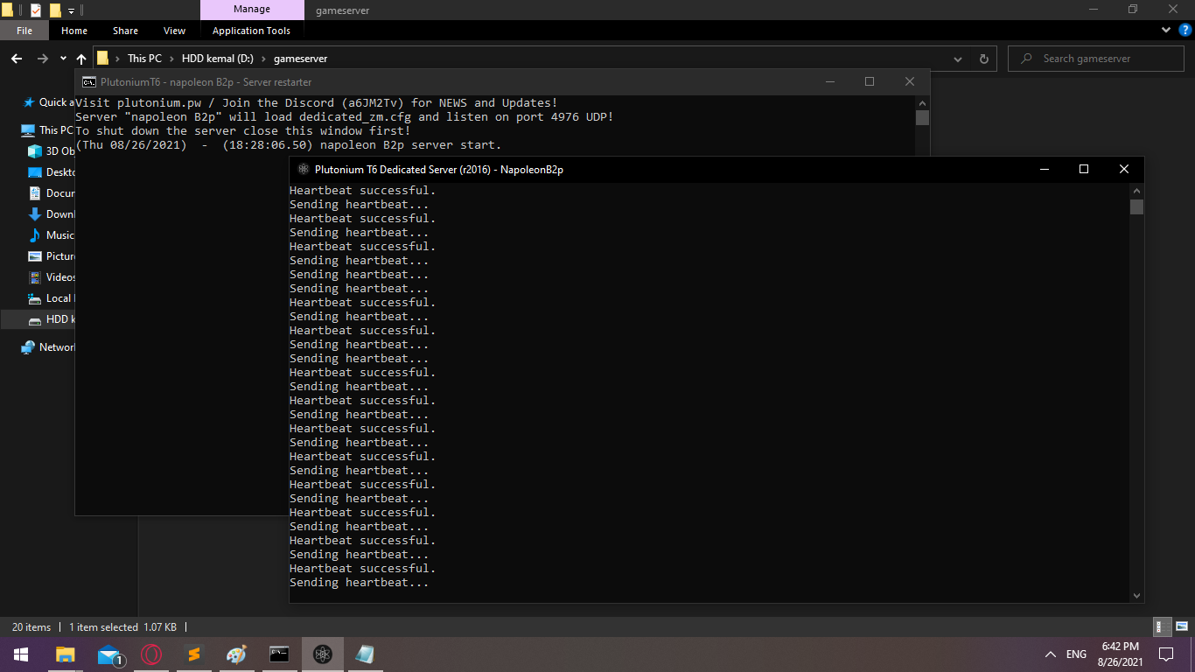
Task: Show hidden system tray icons
Action: tap(1050, 654)
